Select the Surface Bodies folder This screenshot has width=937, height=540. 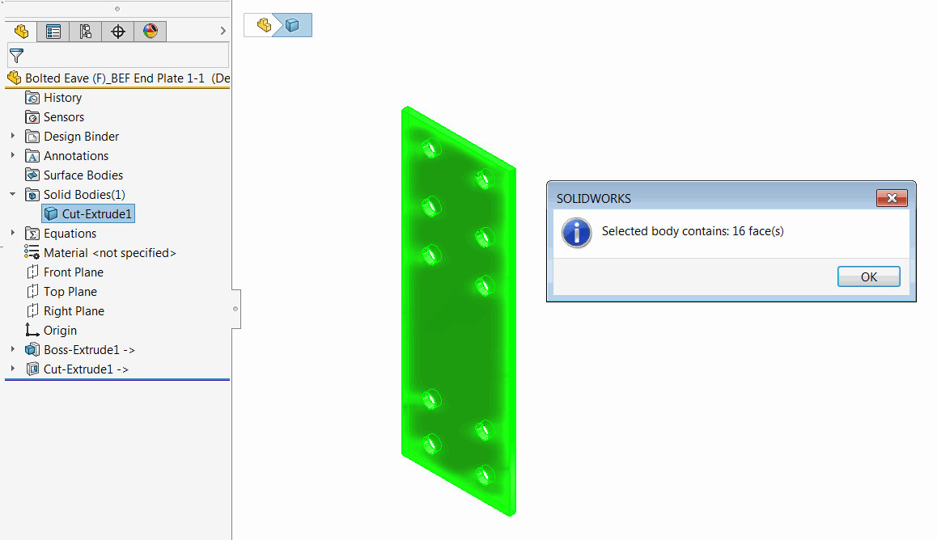(83, 175)
